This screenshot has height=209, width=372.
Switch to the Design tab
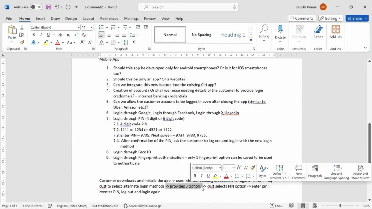71,19
